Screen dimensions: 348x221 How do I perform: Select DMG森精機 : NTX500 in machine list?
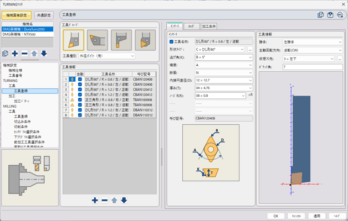point(28,34)
